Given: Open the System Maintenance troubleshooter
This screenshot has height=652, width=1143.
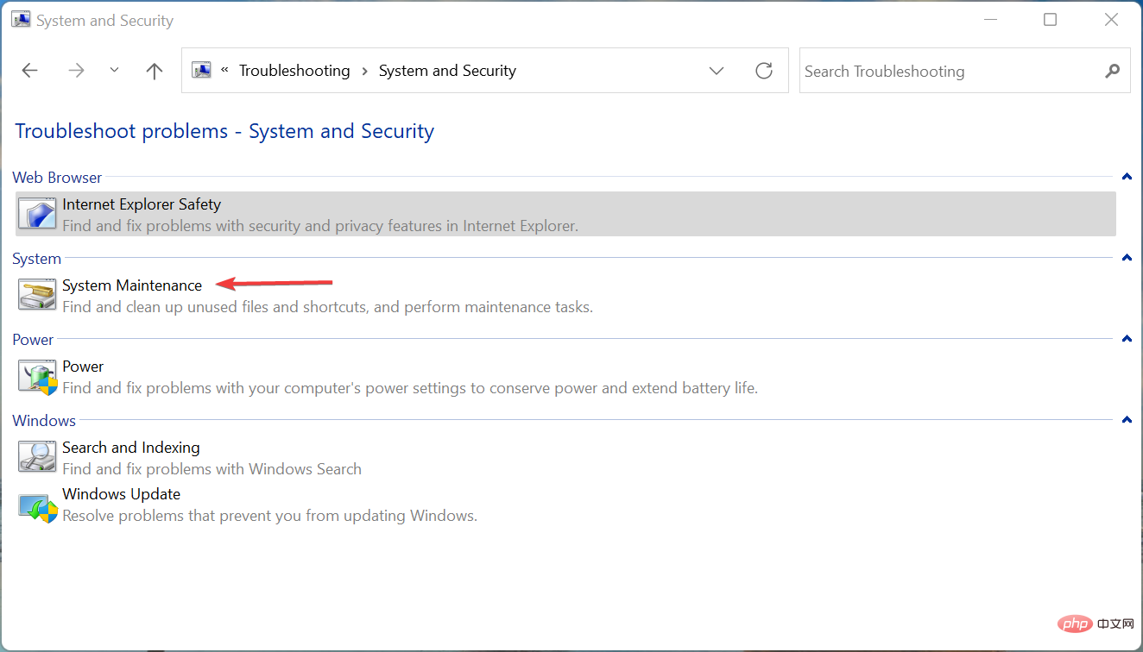Looking at the screenshot, I should (x=132, y=285).
